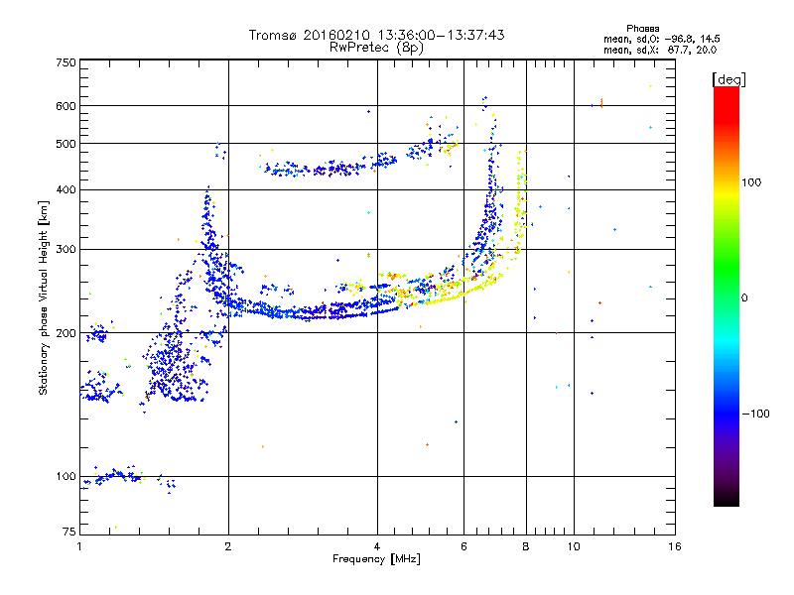Click the x-axis label '4'
The width and height of the screenshot is (794, 595).
377,546
